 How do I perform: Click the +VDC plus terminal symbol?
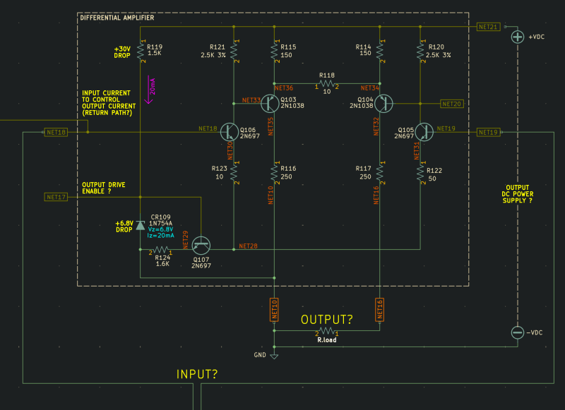(x=518, y=37)
